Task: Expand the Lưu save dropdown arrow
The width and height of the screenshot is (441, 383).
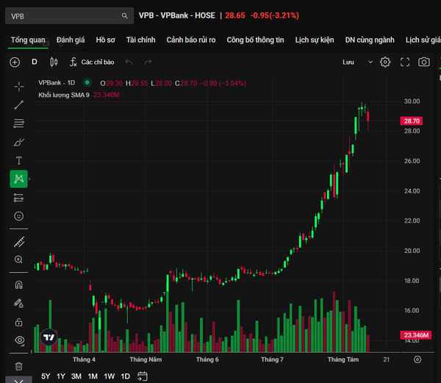Action: pos(370,62)
